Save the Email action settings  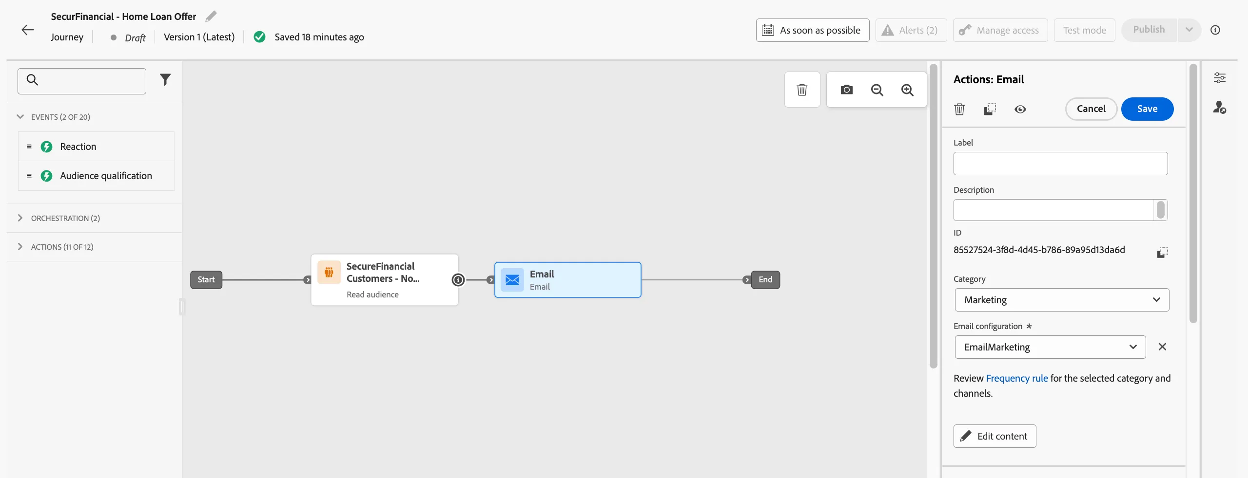1147,109
